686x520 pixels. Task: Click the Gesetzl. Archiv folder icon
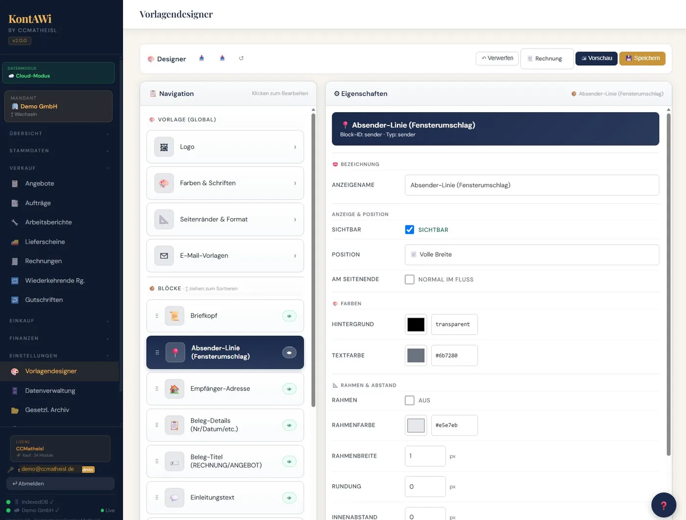click(x=15, y=410)
